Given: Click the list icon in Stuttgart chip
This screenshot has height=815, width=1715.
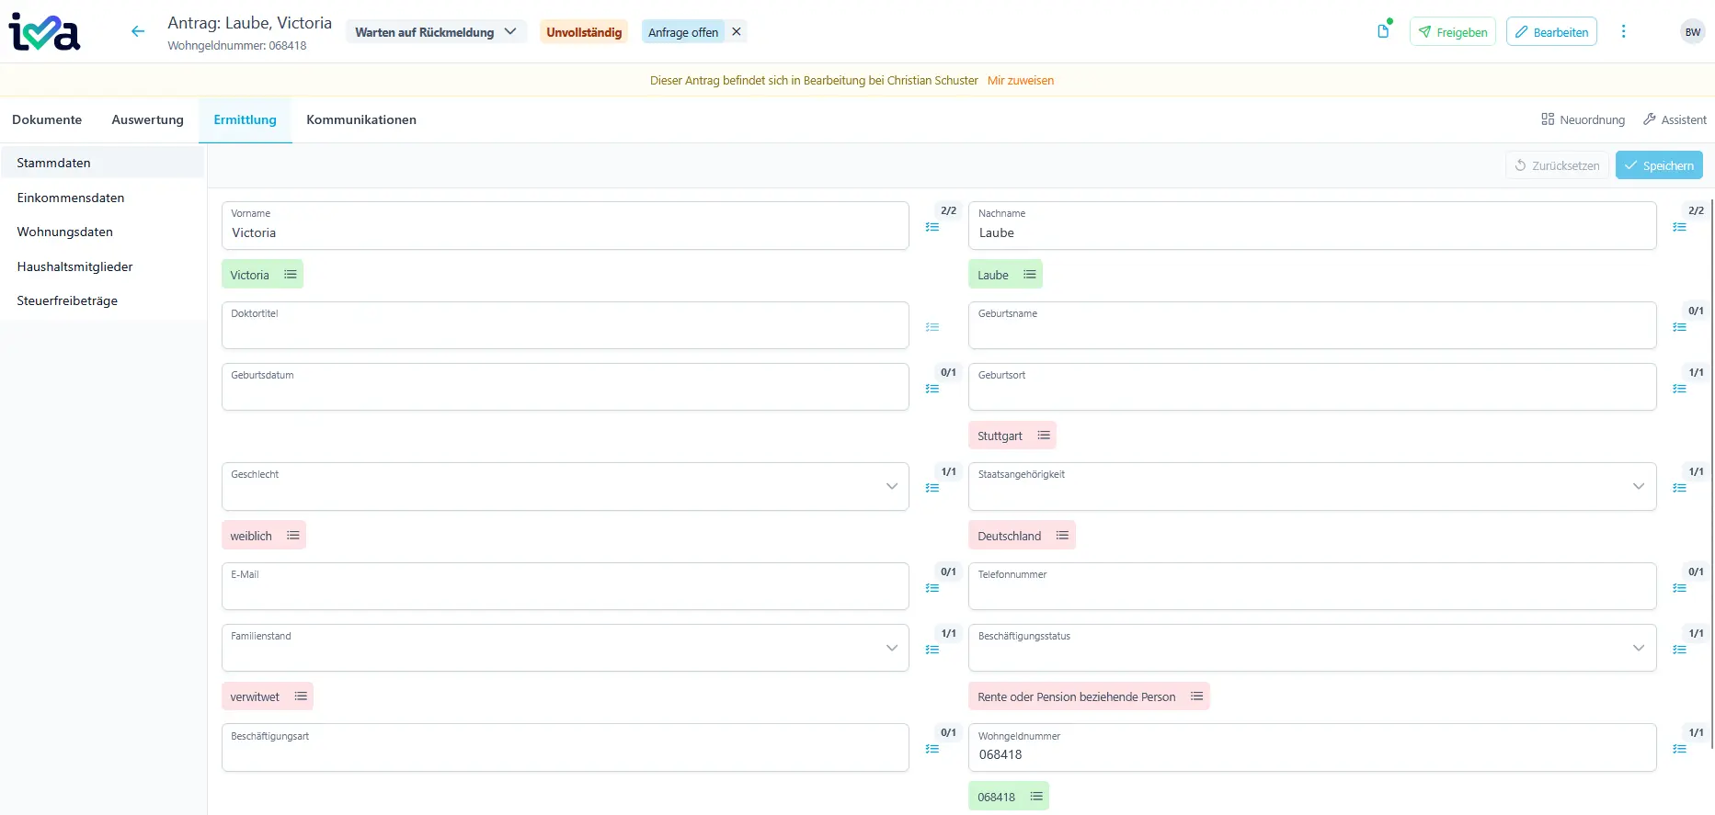Looking at the screenshot, I should coord(1044,436).
